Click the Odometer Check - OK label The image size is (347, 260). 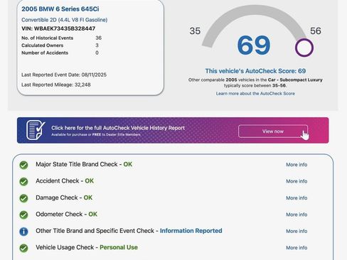[66, 214]
